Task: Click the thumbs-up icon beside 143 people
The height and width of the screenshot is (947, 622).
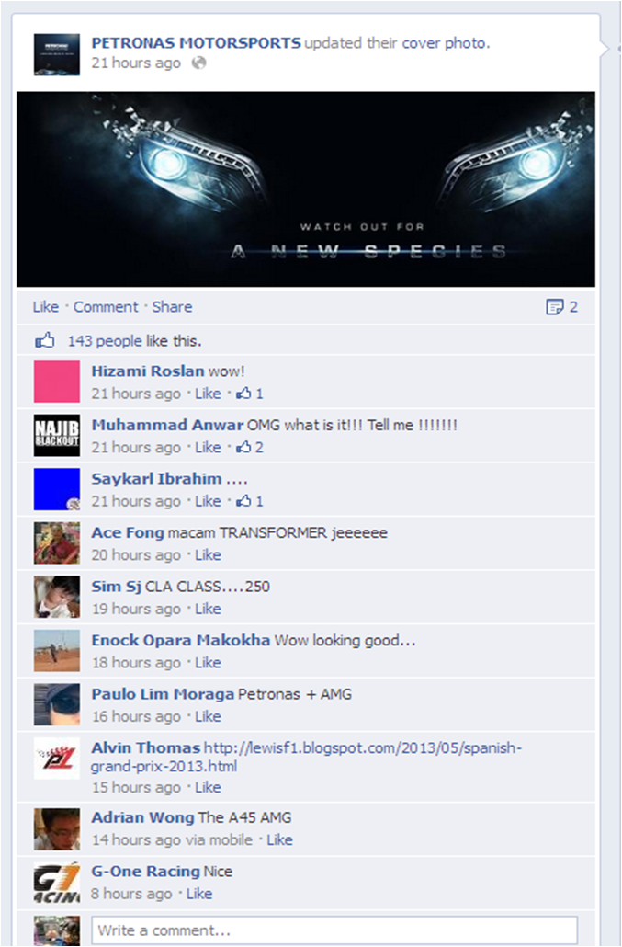Action: (x=45, y=340)
